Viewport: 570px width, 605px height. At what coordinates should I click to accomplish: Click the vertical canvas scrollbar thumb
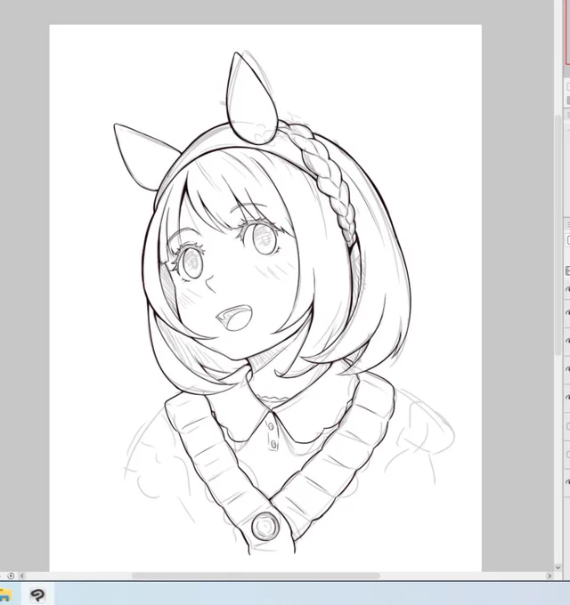[x=558, y=236]
